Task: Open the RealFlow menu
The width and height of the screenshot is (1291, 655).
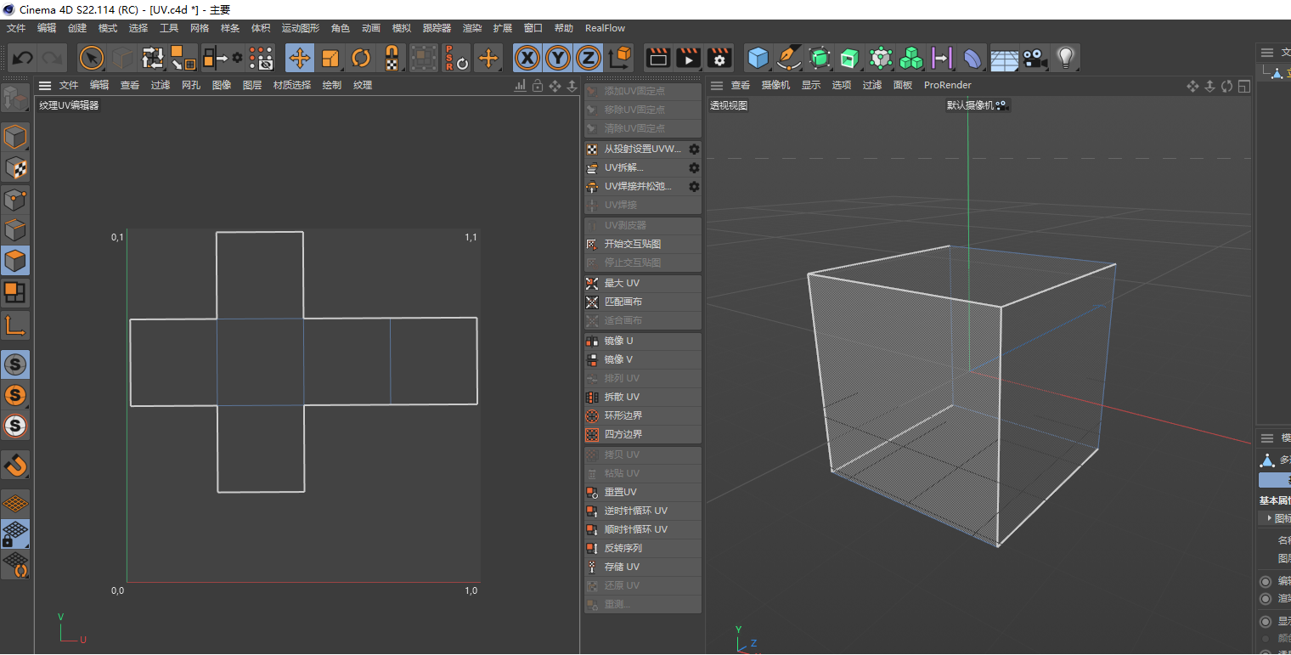Action: (605, 28)
